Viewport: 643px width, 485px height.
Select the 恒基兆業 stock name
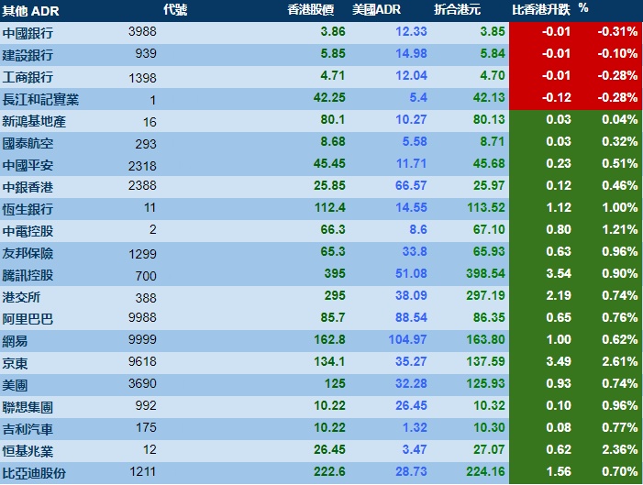click(x=28, y=451)
